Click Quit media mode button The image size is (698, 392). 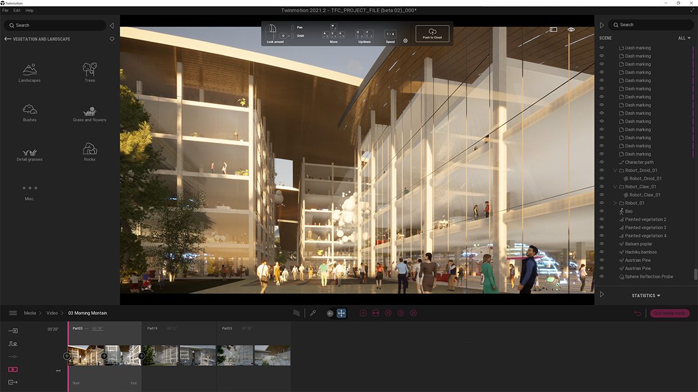(x=669, y=313)
